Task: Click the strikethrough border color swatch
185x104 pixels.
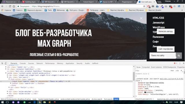Action: click(150, 83)
